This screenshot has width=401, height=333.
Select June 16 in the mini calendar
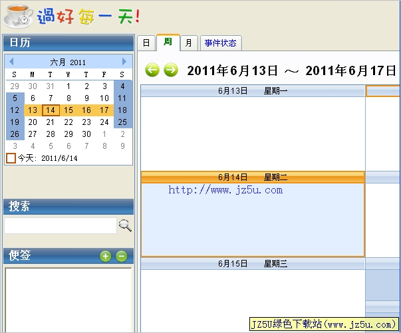pyautogui.click(x=86, y=110)
